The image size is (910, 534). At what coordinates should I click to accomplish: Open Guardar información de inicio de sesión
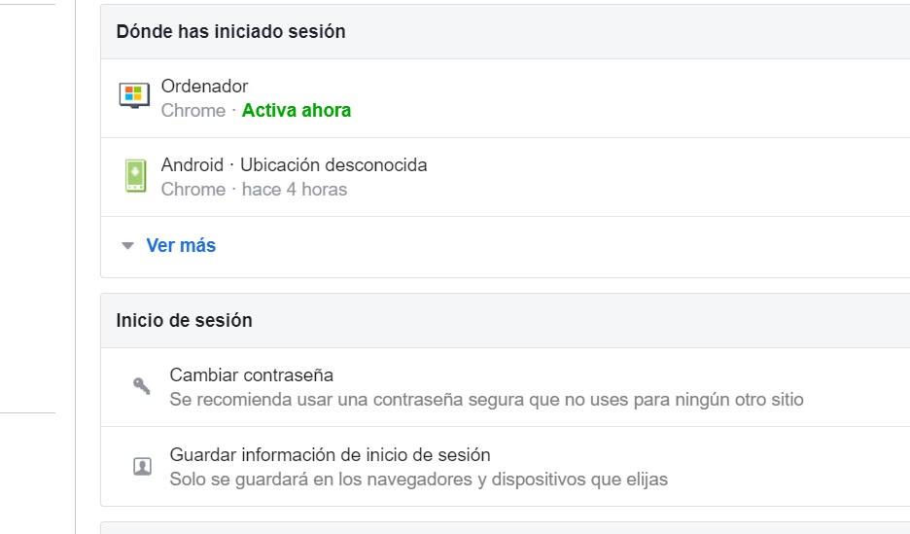[330, 454]
